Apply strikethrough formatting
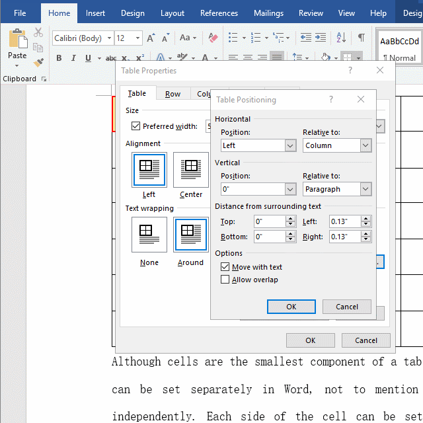 point(111,58)
